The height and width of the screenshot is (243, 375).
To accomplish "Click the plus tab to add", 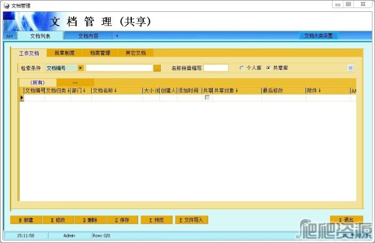I will [117, 36].
